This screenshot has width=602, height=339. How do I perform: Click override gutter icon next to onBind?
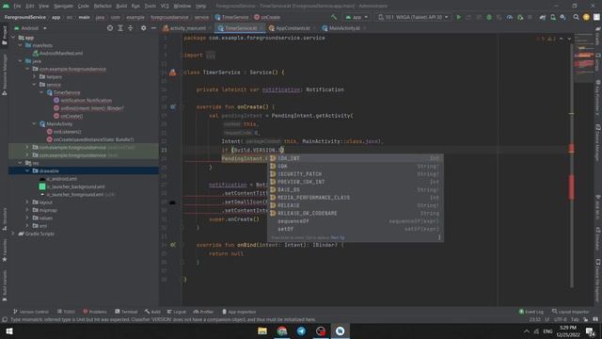click(x=173, y=245)
